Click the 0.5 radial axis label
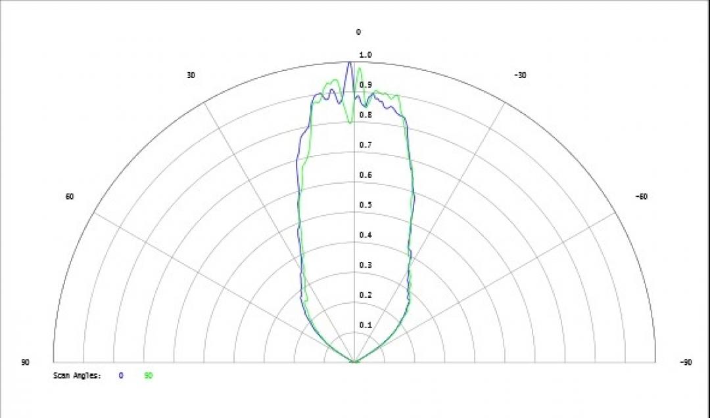The width and height of the screenshot is (710, 418). click(x=366, y=205)
